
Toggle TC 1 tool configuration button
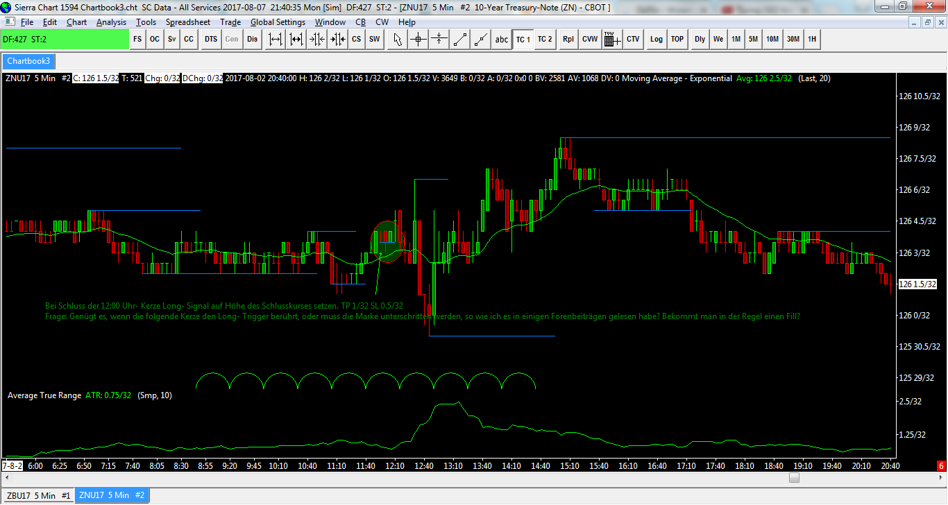523,40
